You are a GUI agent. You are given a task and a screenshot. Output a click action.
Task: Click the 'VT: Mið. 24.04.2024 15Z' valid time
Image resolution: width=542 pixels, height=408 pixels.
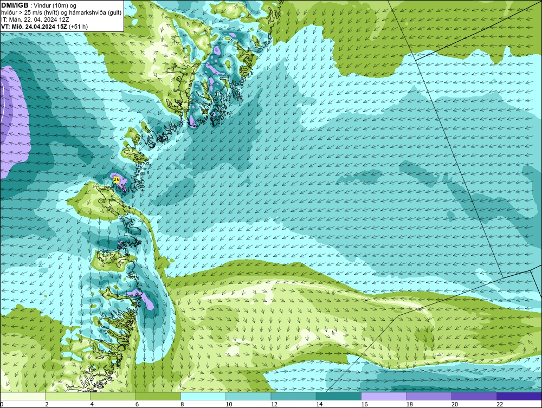point(34,27)
